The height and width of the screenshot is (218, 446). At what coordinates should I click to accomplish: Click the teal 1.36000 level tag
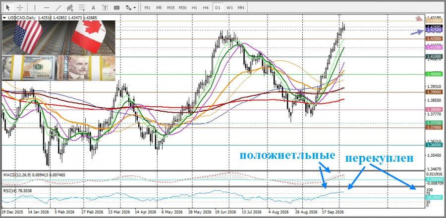click(434, 145)
